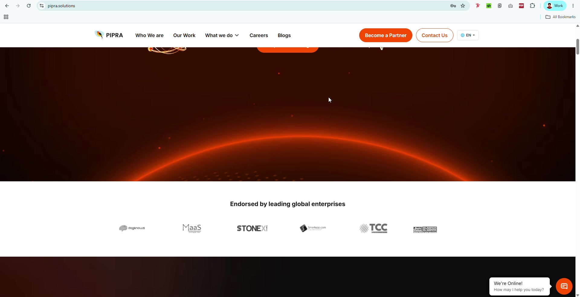
Task: Open site information icon in address bar
Action: [x=42, y=6]
